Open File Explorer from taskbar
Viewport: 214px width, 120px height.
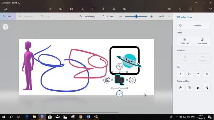[x=34, y=117]
